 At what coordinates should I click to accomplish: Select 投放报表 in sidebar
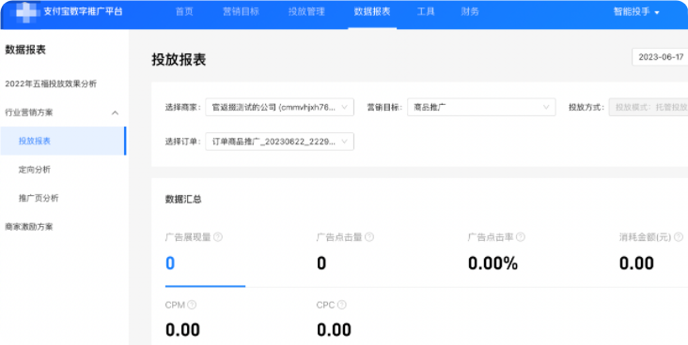tap(63, 141)
